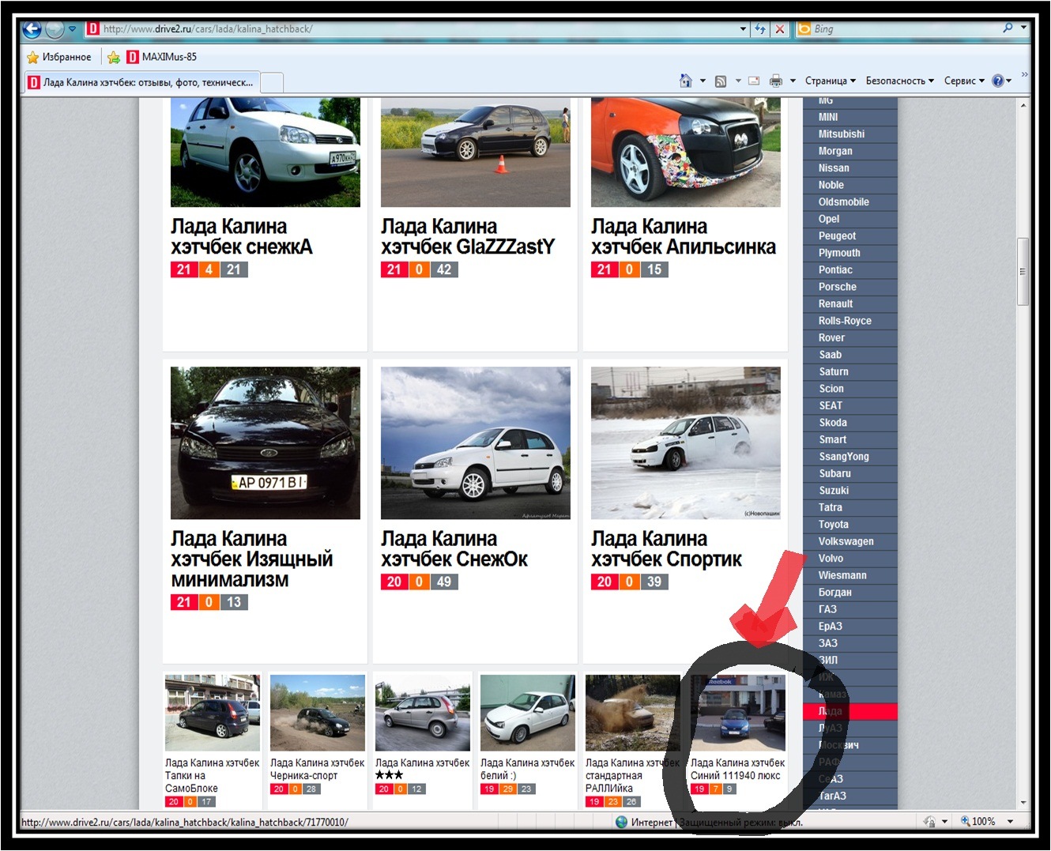Click the magnifier search icon
The height and width of the screenshot is (851, 1051).
(1008, 28)
